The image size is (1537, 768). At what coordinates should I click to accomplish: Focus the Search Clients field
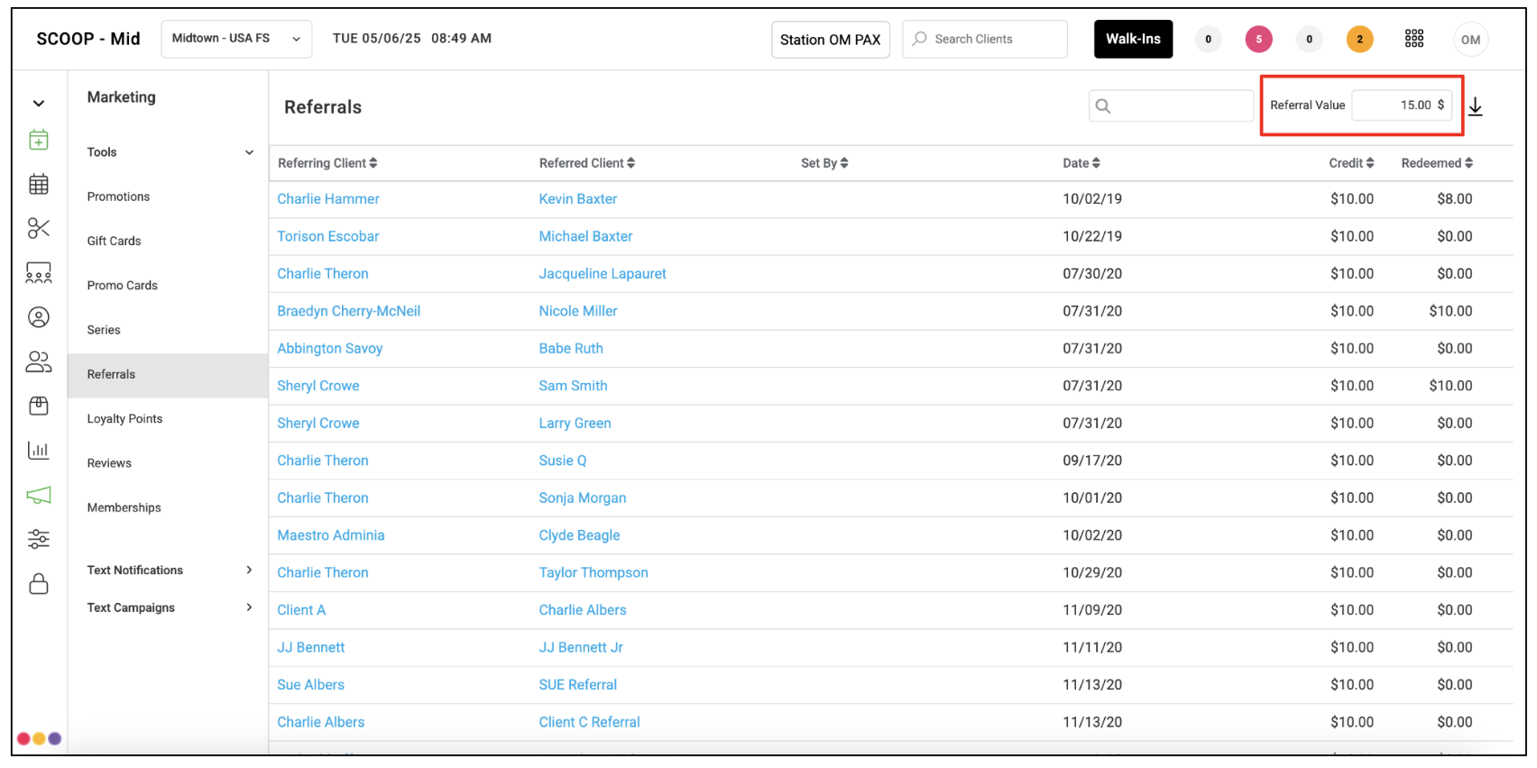[985, 39]
